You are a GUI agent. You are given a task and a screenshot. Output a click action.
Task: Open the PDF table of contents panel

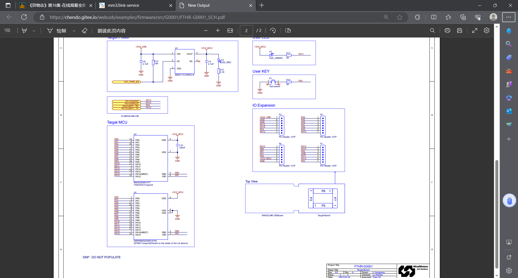tap(8, 30)
